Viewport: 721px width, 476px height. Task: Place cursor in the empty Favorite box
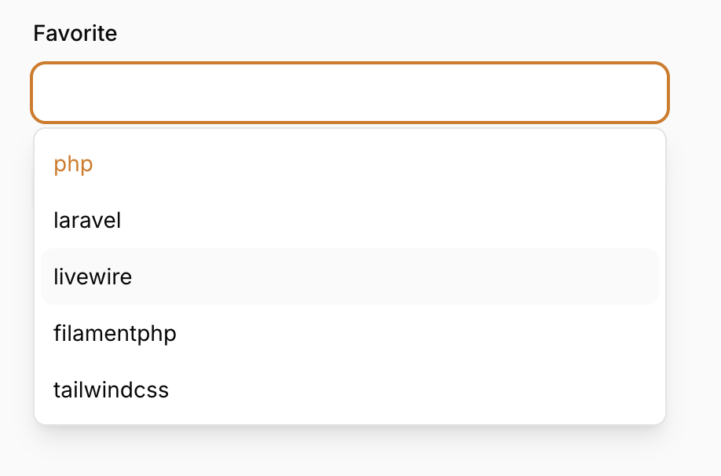point(350,93)
